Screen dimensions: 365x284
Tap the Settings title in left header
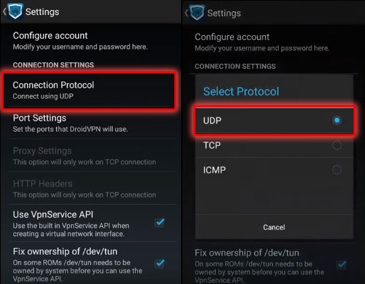click(x=42, y=12)
